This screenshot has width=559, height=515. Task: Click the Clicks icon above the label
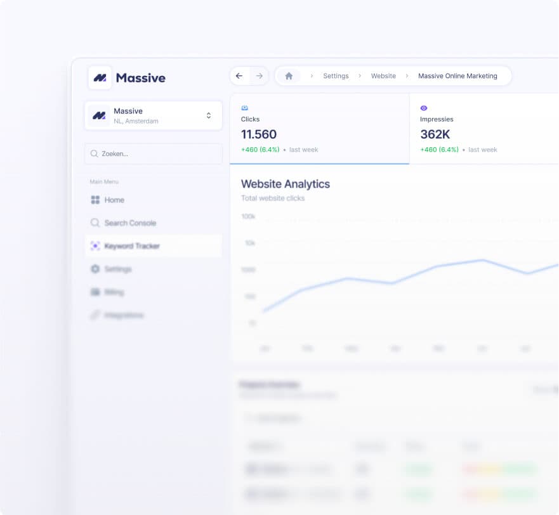(244, 108)
